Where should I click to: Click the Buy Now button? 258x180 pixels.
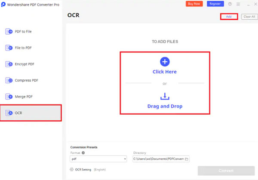[x=194, y=4]
